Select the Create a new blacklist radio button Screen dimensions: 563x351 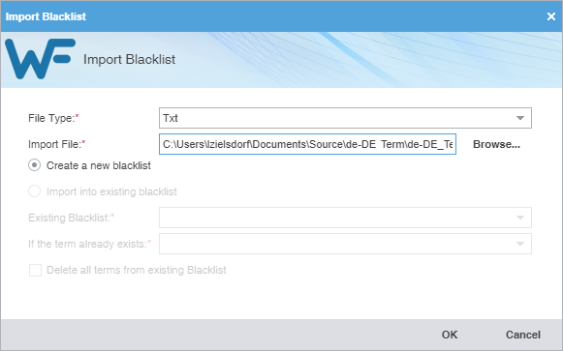(35, 165)
